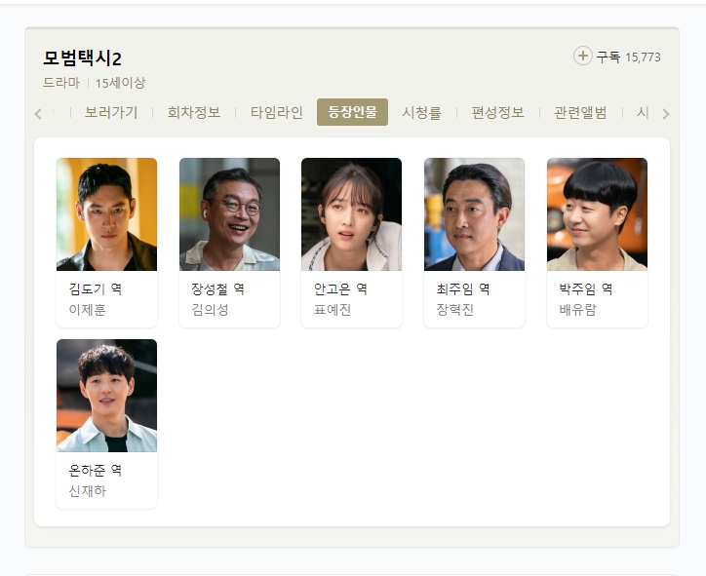Viewport: 706px width, 576px height.
Task: Open the 타임라인 tab
Action: point(277,112)
